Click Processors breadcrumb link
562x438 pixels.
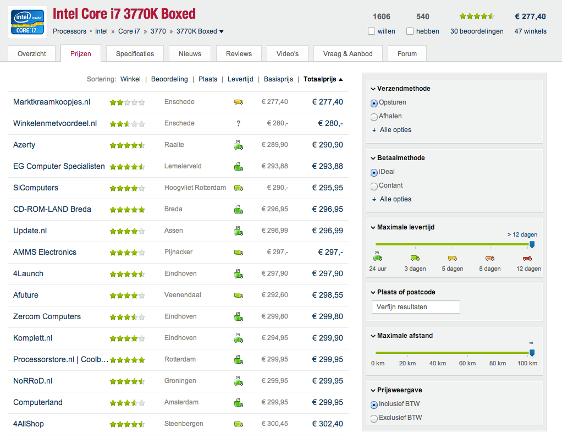coord(69,31)
